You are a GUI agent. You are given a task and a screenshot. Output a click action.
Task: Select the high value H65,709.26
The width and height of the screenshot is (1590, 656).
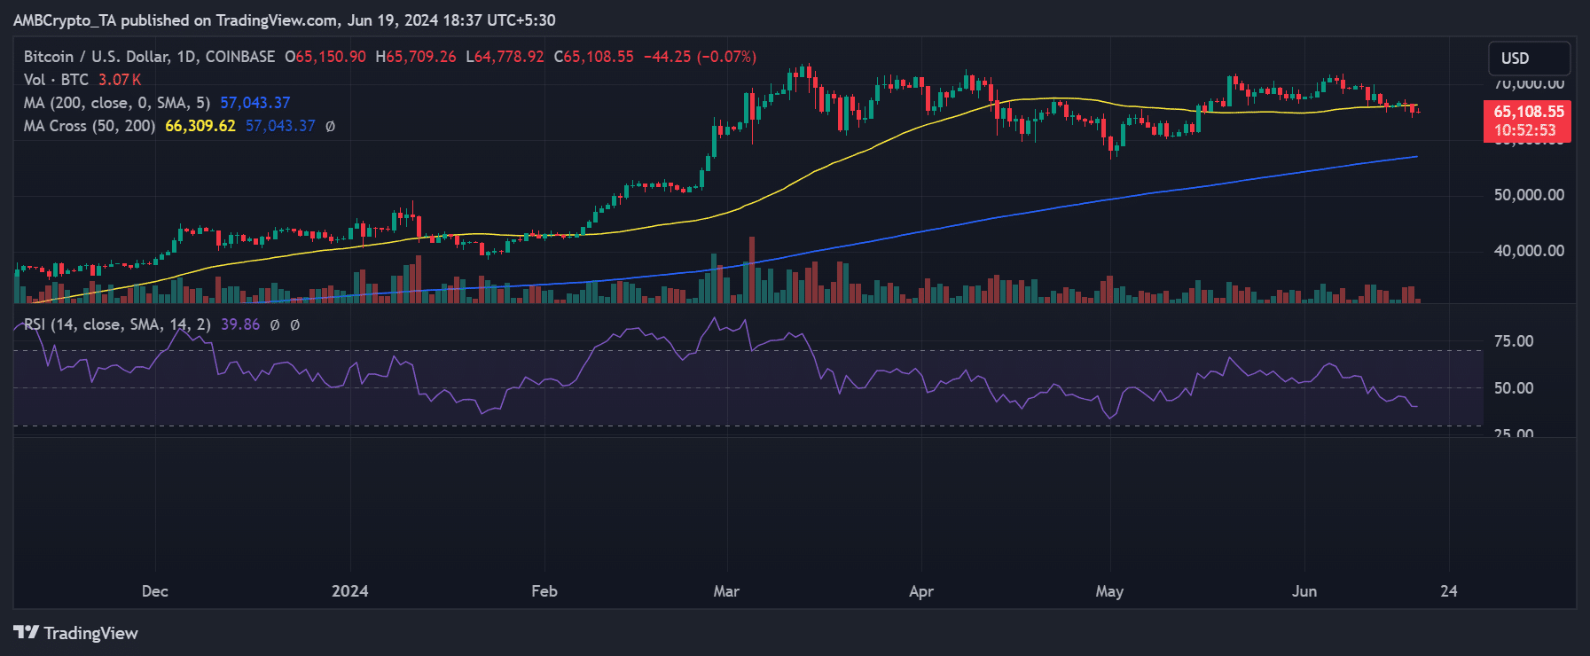(x=416, y=57)
